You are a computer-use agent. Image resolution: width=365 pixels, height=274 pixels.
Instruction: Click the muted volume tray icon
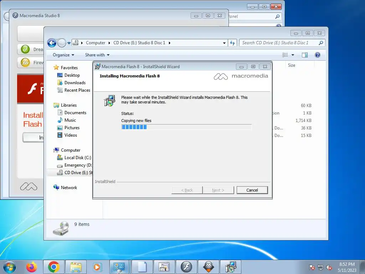click(x=329, y=267)
